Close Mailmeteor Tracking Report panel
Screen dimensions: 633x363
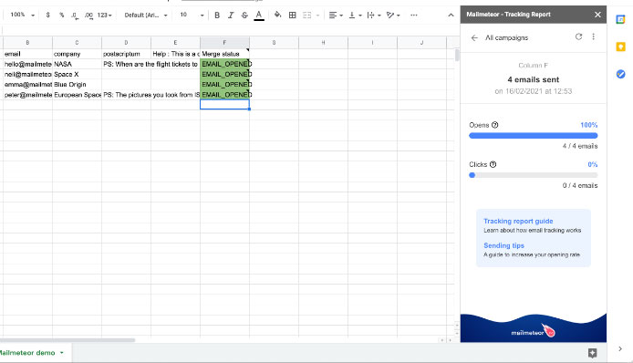597,15
